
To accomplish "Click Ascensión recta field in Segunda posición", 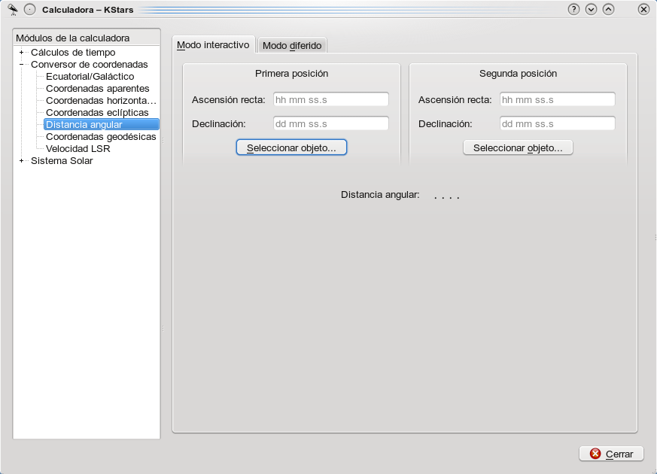I will click(558, 99).
